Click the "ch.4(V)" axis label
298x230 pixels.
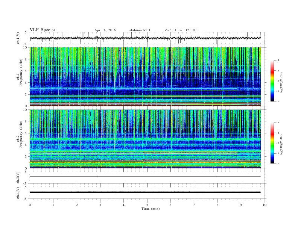18,193
